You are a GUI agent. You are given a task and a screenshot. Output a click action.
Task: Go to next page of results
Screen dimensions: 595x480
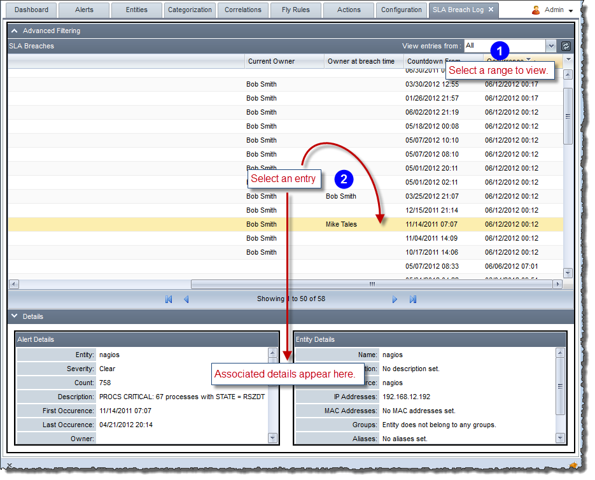395,299
